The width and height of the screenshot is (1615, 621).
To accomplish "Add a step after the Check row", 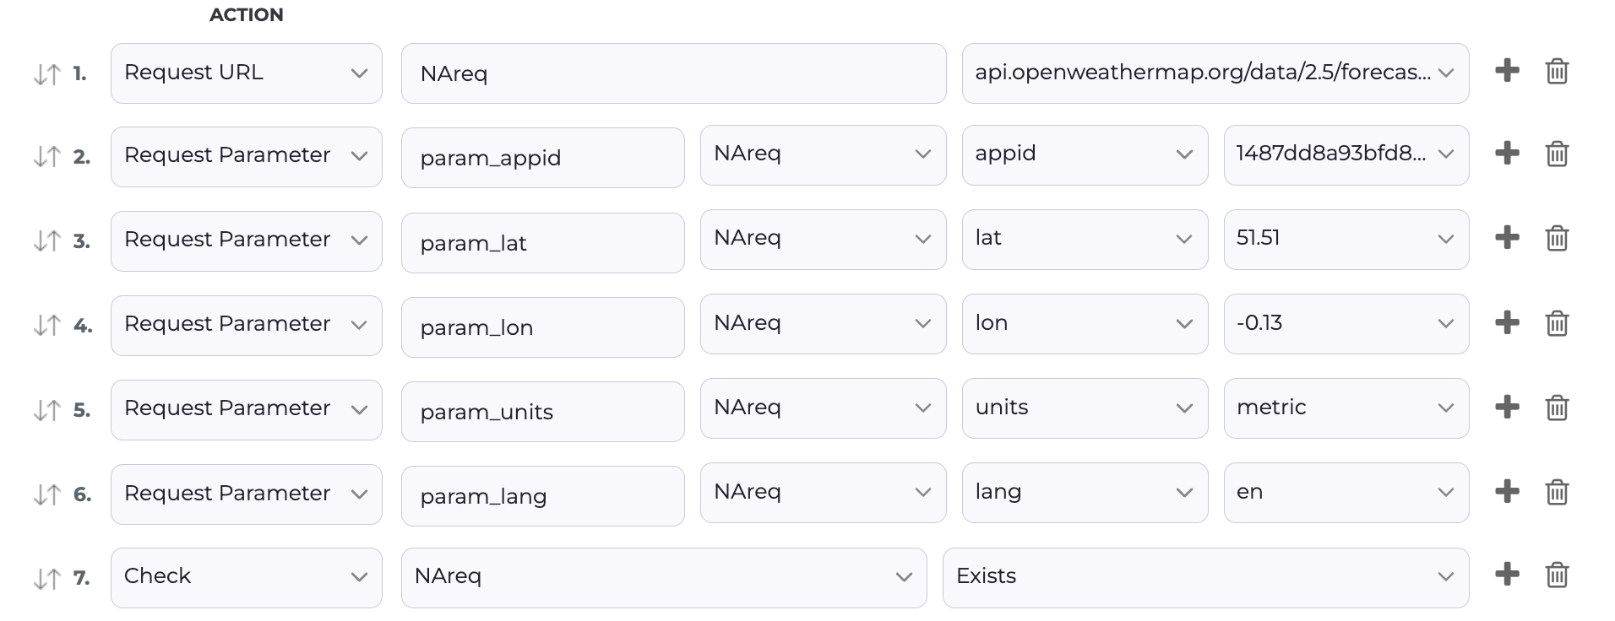I will click(1507, 575).
